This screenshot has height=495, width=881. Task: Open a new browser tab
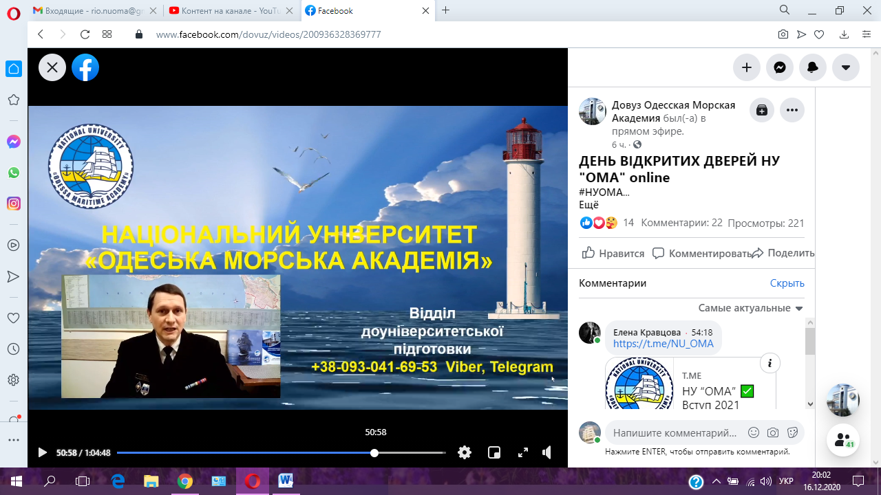(x=446, y=10)
